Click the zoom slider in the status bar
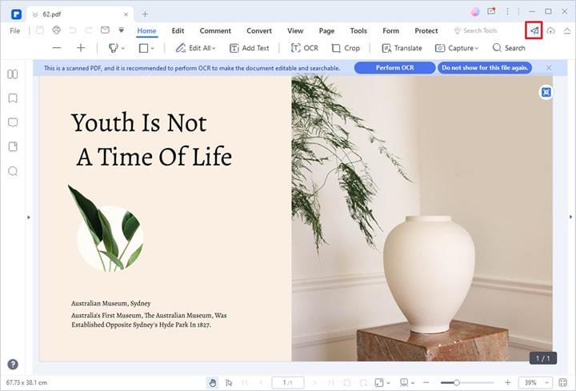This screenshot has width=576, height=391. (x=455, y=383)
